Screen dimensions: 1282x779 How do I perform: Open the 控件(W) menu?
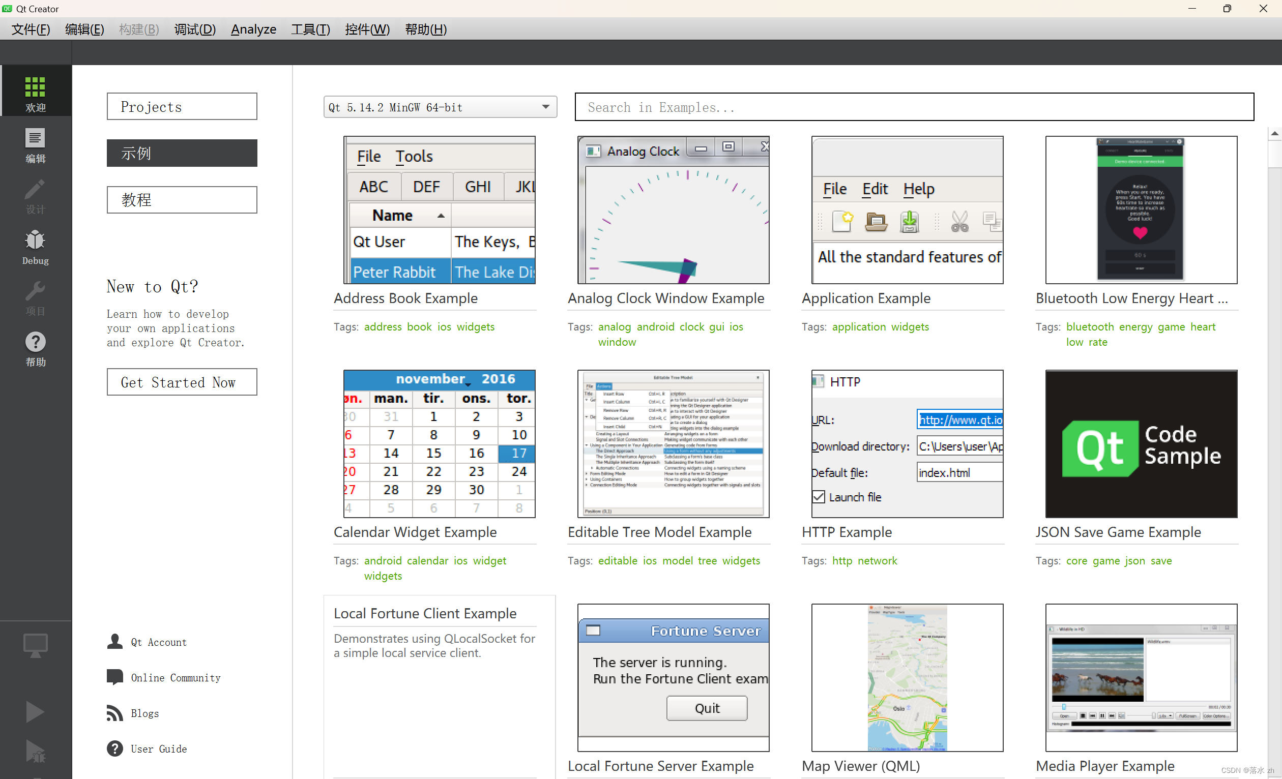point(367,29)
